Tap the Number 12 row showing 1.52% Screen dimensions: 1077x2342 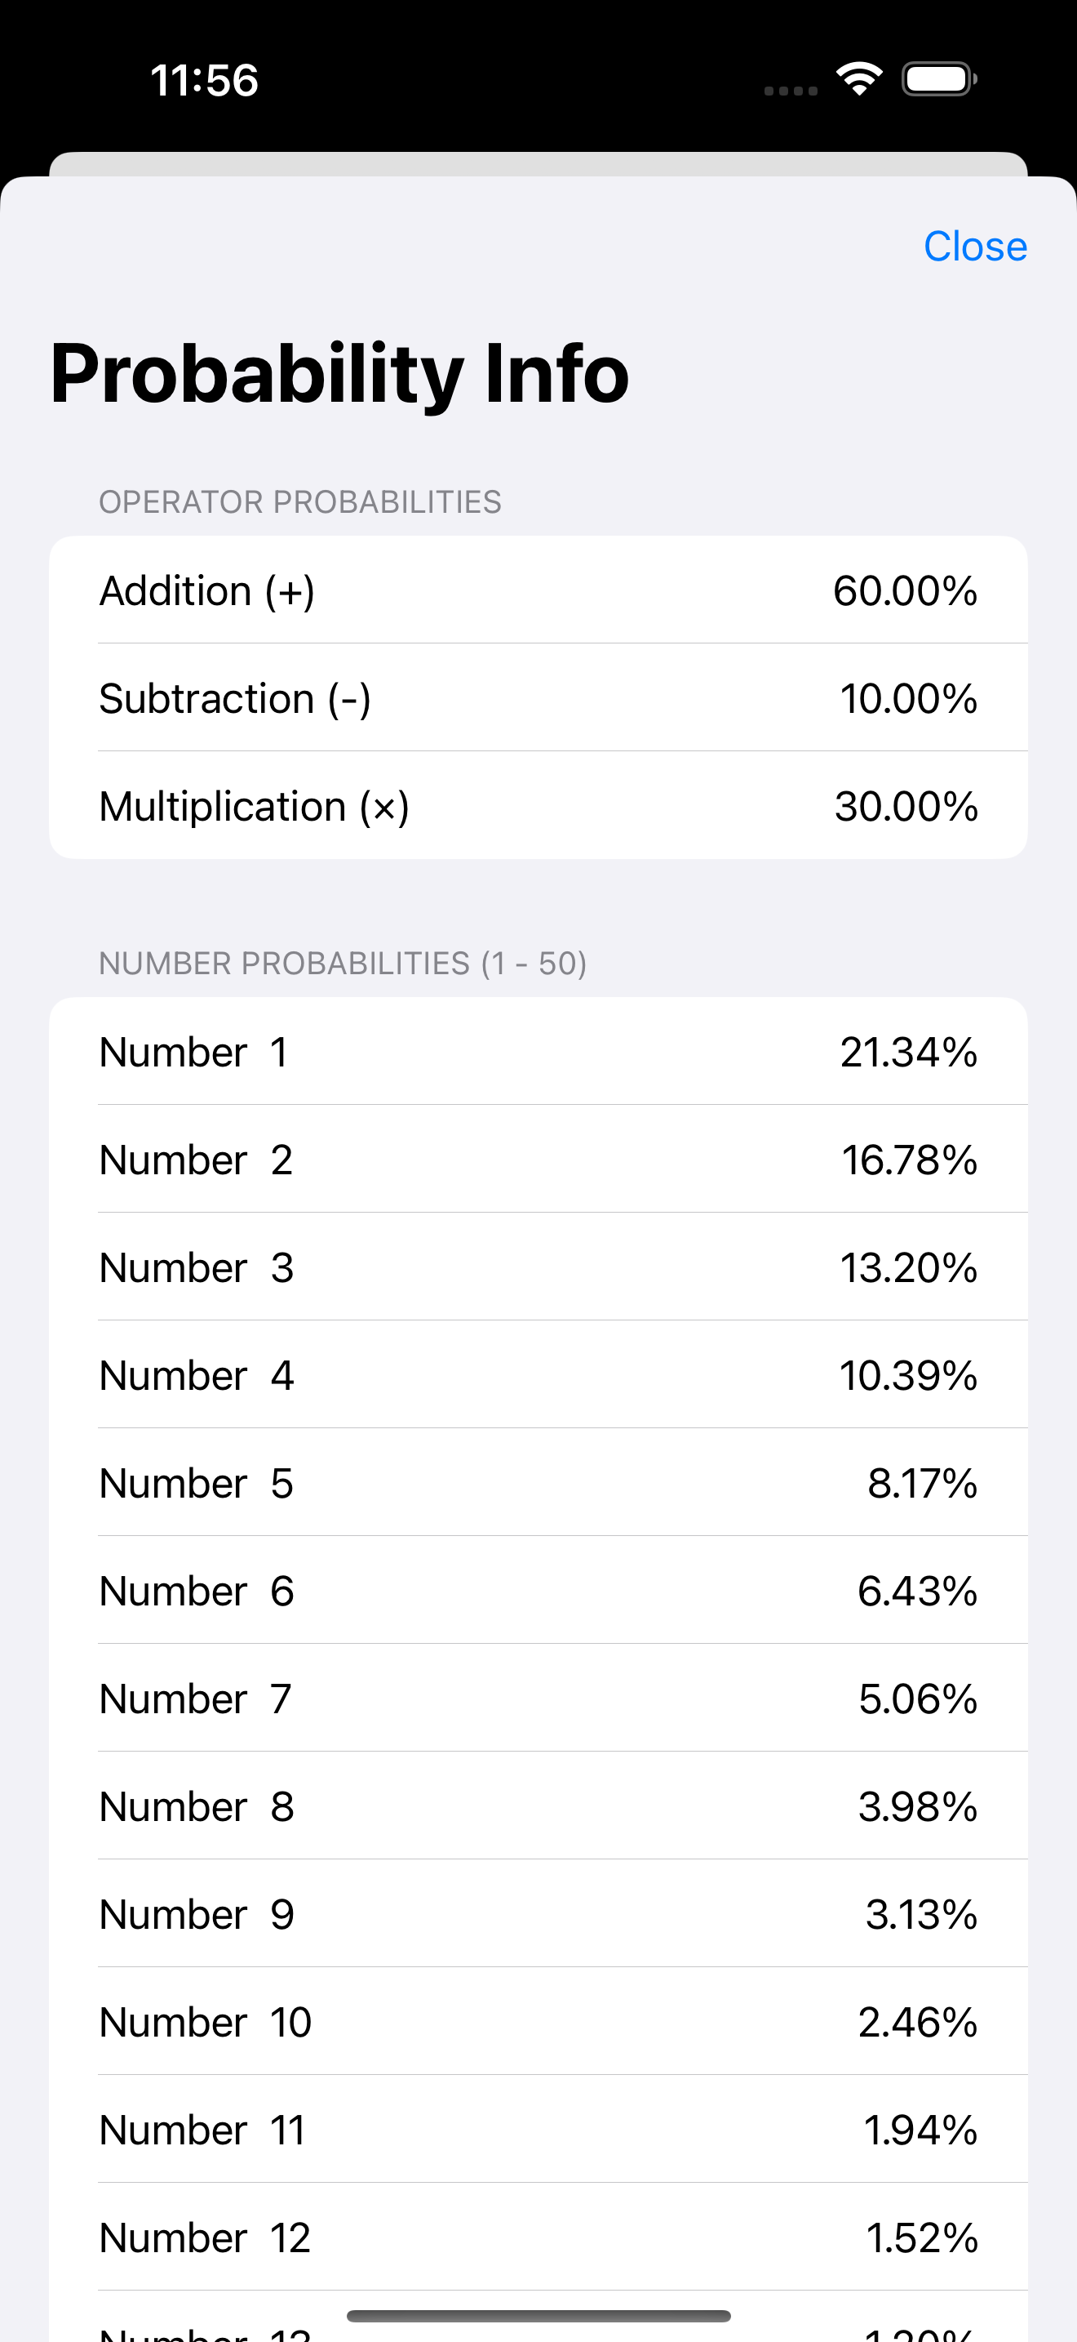[x=538, y=2237]
